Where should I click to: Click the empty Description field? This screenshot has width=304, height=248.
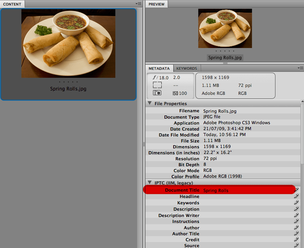click(x=247, y=209)
